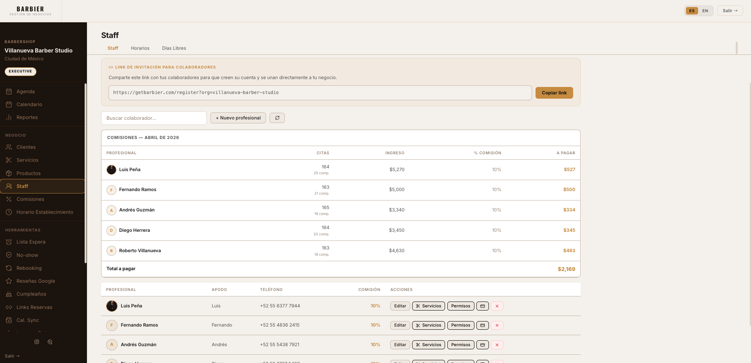Select the ES language option

[692, 11]
